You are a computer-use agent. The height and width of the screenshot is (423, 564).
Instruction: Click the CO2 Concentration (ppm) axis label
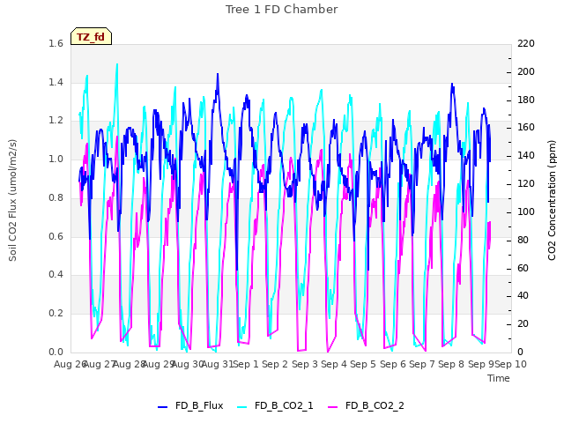[x=552, y=200]
